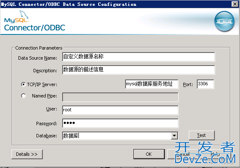
Task: Click the chain link icon in banner
Action: [x=224, y=21]
